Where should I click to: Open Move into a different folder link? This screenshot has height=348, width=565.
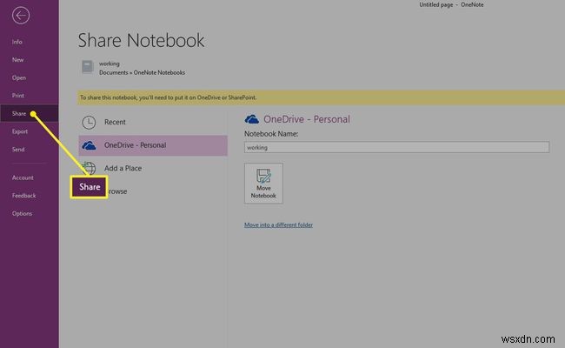pyautogui.click(x=278, y=225)
